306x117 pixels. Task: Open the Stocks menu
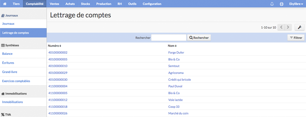click(85, 4)
